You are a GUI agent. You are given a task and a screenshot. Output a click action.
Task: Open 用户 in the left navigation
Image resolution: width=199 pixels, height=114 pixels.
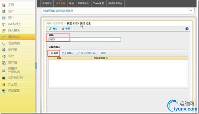point(18,11)
